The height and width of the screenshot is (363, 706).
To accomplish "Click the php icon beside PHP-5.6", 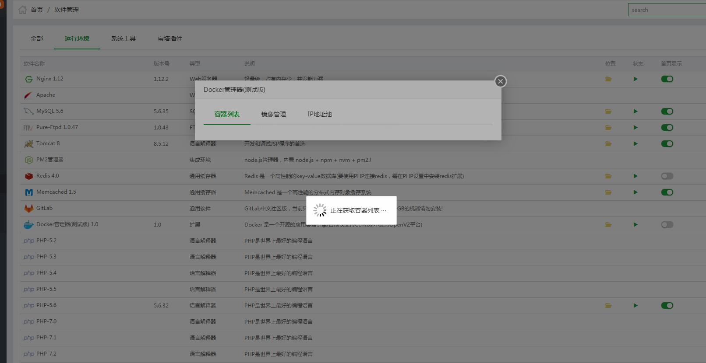I will tap(29, 306).
